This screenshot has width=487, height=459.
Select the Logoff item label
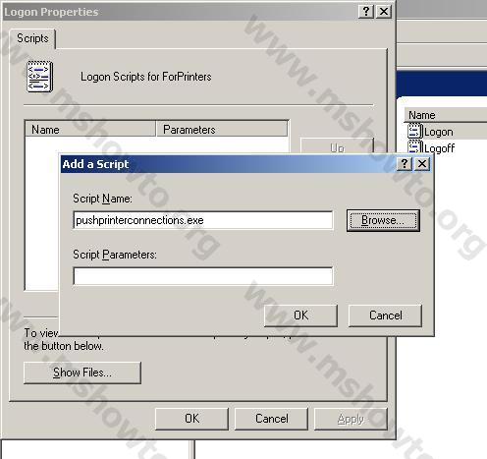pos(439,148)
